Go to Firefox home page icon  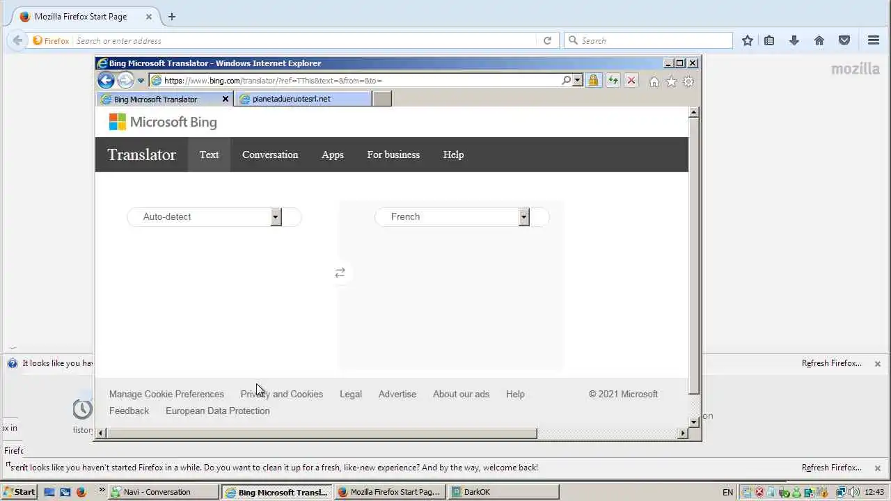[819, 40]
